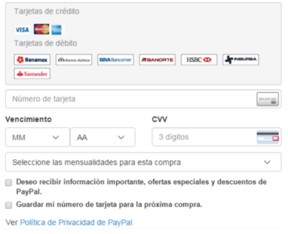
Task: Click the CVV help card icon
Action: point(267,137)
